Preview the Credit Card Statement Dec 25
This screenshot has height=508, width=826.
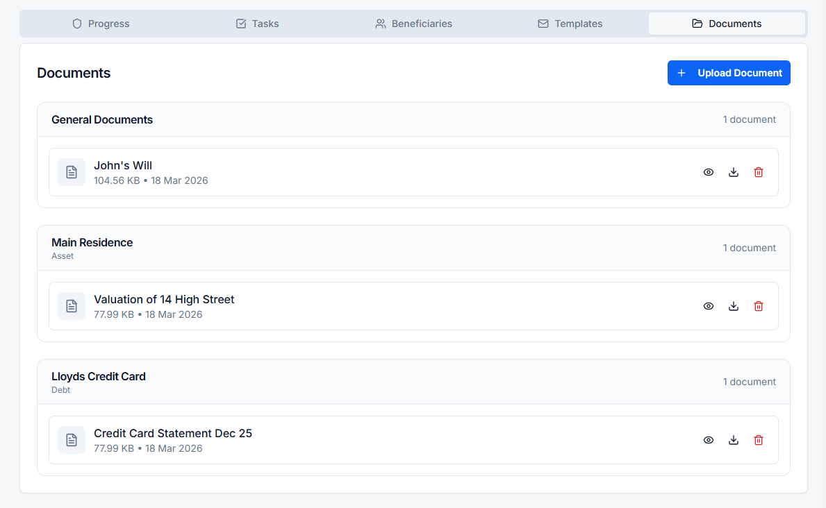[708, 439]
